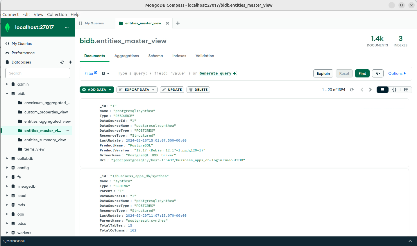Click the sidebar database Search field
Screen dimensions: 417x246
click(38, 73)
